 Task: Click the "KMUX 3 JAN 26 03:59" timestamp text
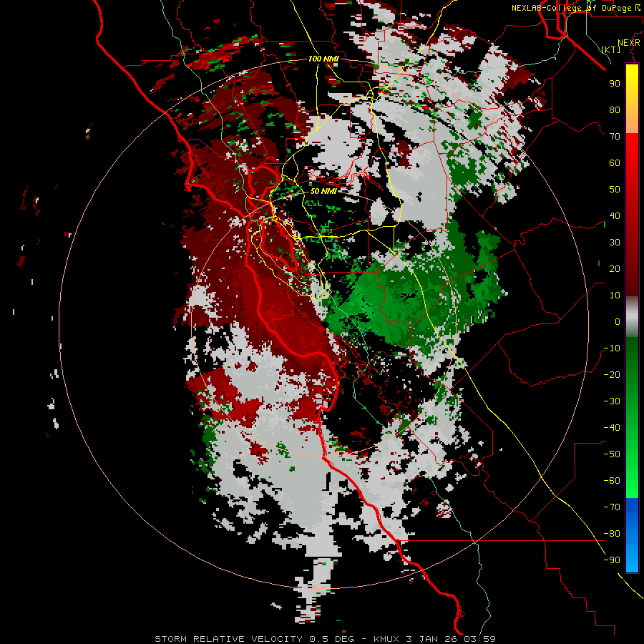tap(434, 639)
